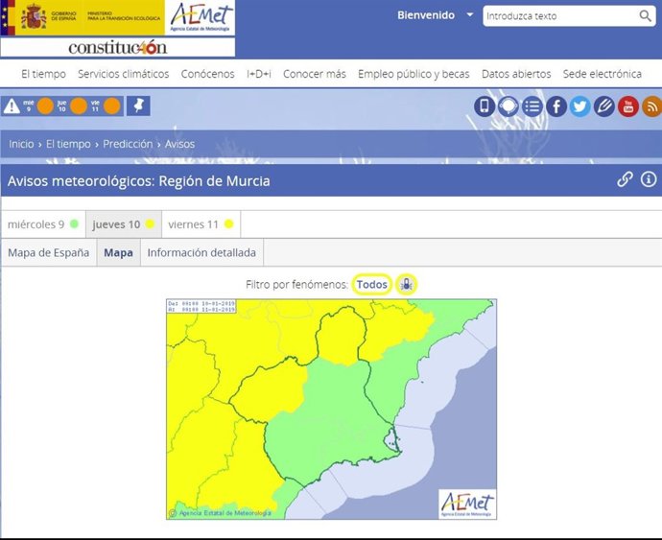Viewport: 662px width, 540px height.
Task: Go to Avisos in the breadcrumb
Action: pyautogui.click(x=179, y=144)
